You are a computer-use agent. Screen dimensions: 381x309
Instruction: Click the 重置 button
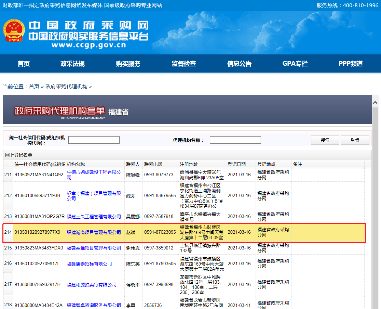355,140
